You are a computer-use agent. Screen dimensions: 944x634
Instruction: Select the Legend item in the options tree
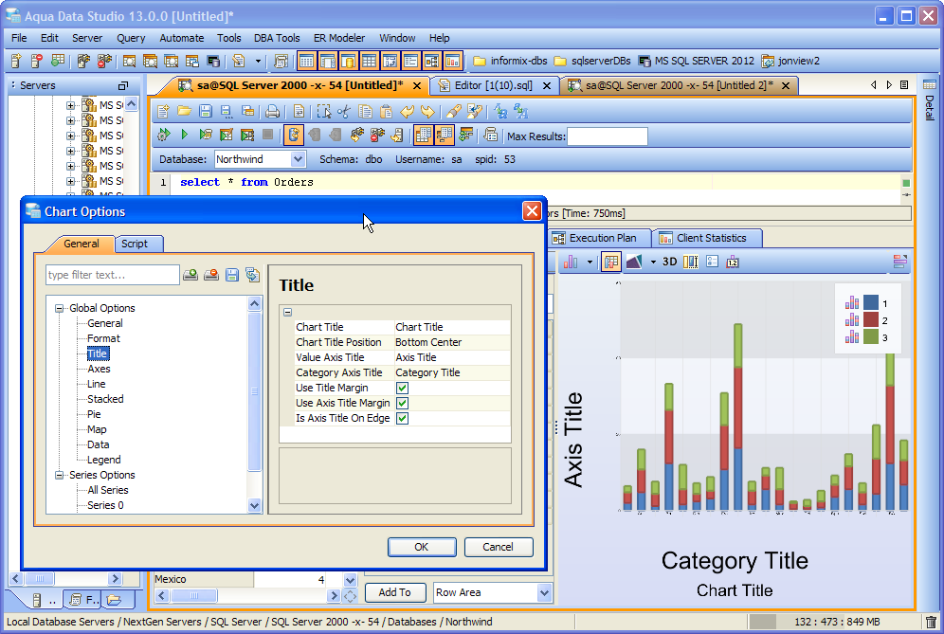pos(103,460)
